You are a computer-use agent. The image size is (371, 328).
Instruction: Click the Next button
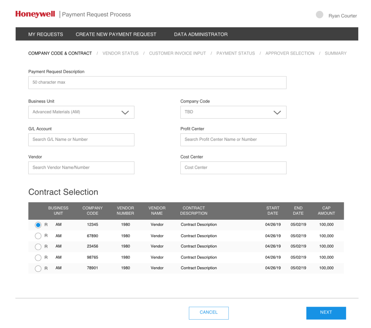click(x=326, y=313)
